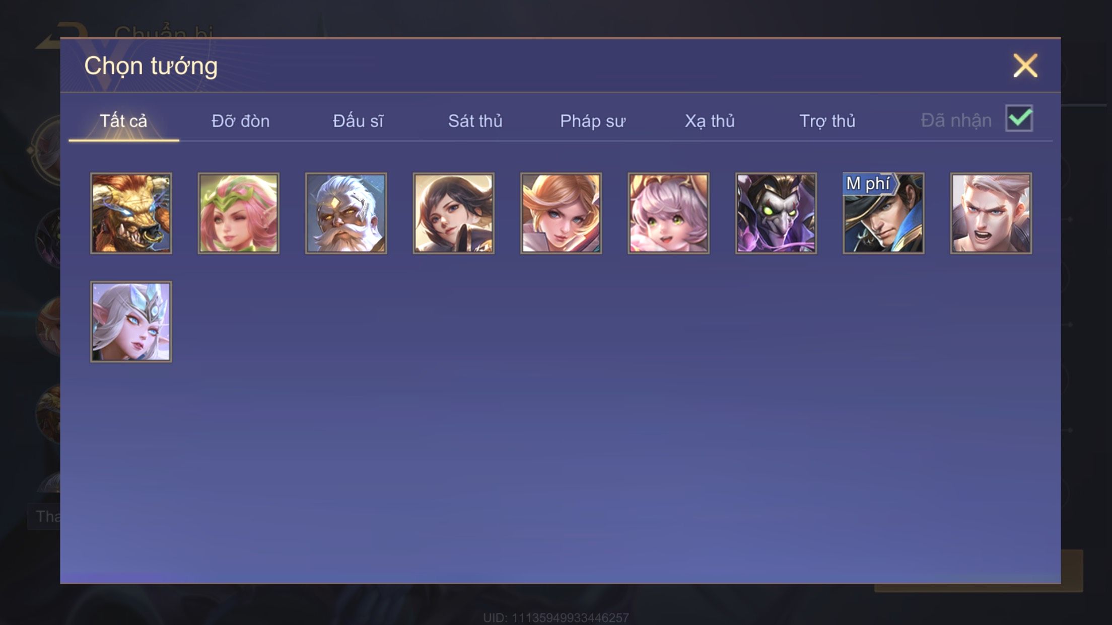
Task: Filter heroes by Đấu sĩ
Action: (358, 121)
